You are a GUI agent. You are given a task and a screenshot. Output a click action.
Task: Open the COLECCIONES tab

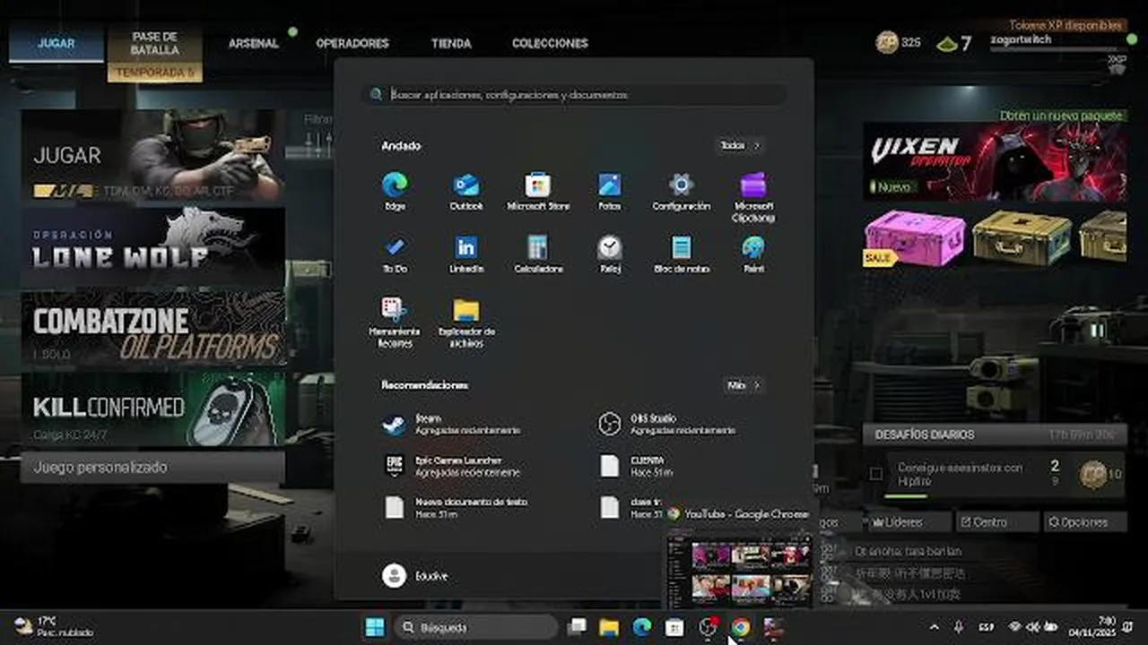coord(550,43)
